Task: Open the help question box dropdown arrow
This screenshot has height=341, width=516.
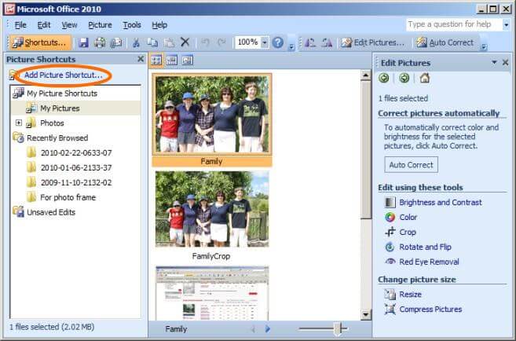Action: [506, 24]
